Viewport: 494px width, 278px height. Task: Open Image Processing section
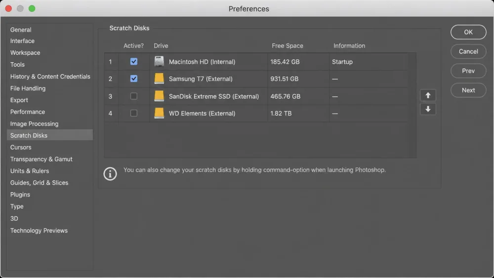(35, 124)
